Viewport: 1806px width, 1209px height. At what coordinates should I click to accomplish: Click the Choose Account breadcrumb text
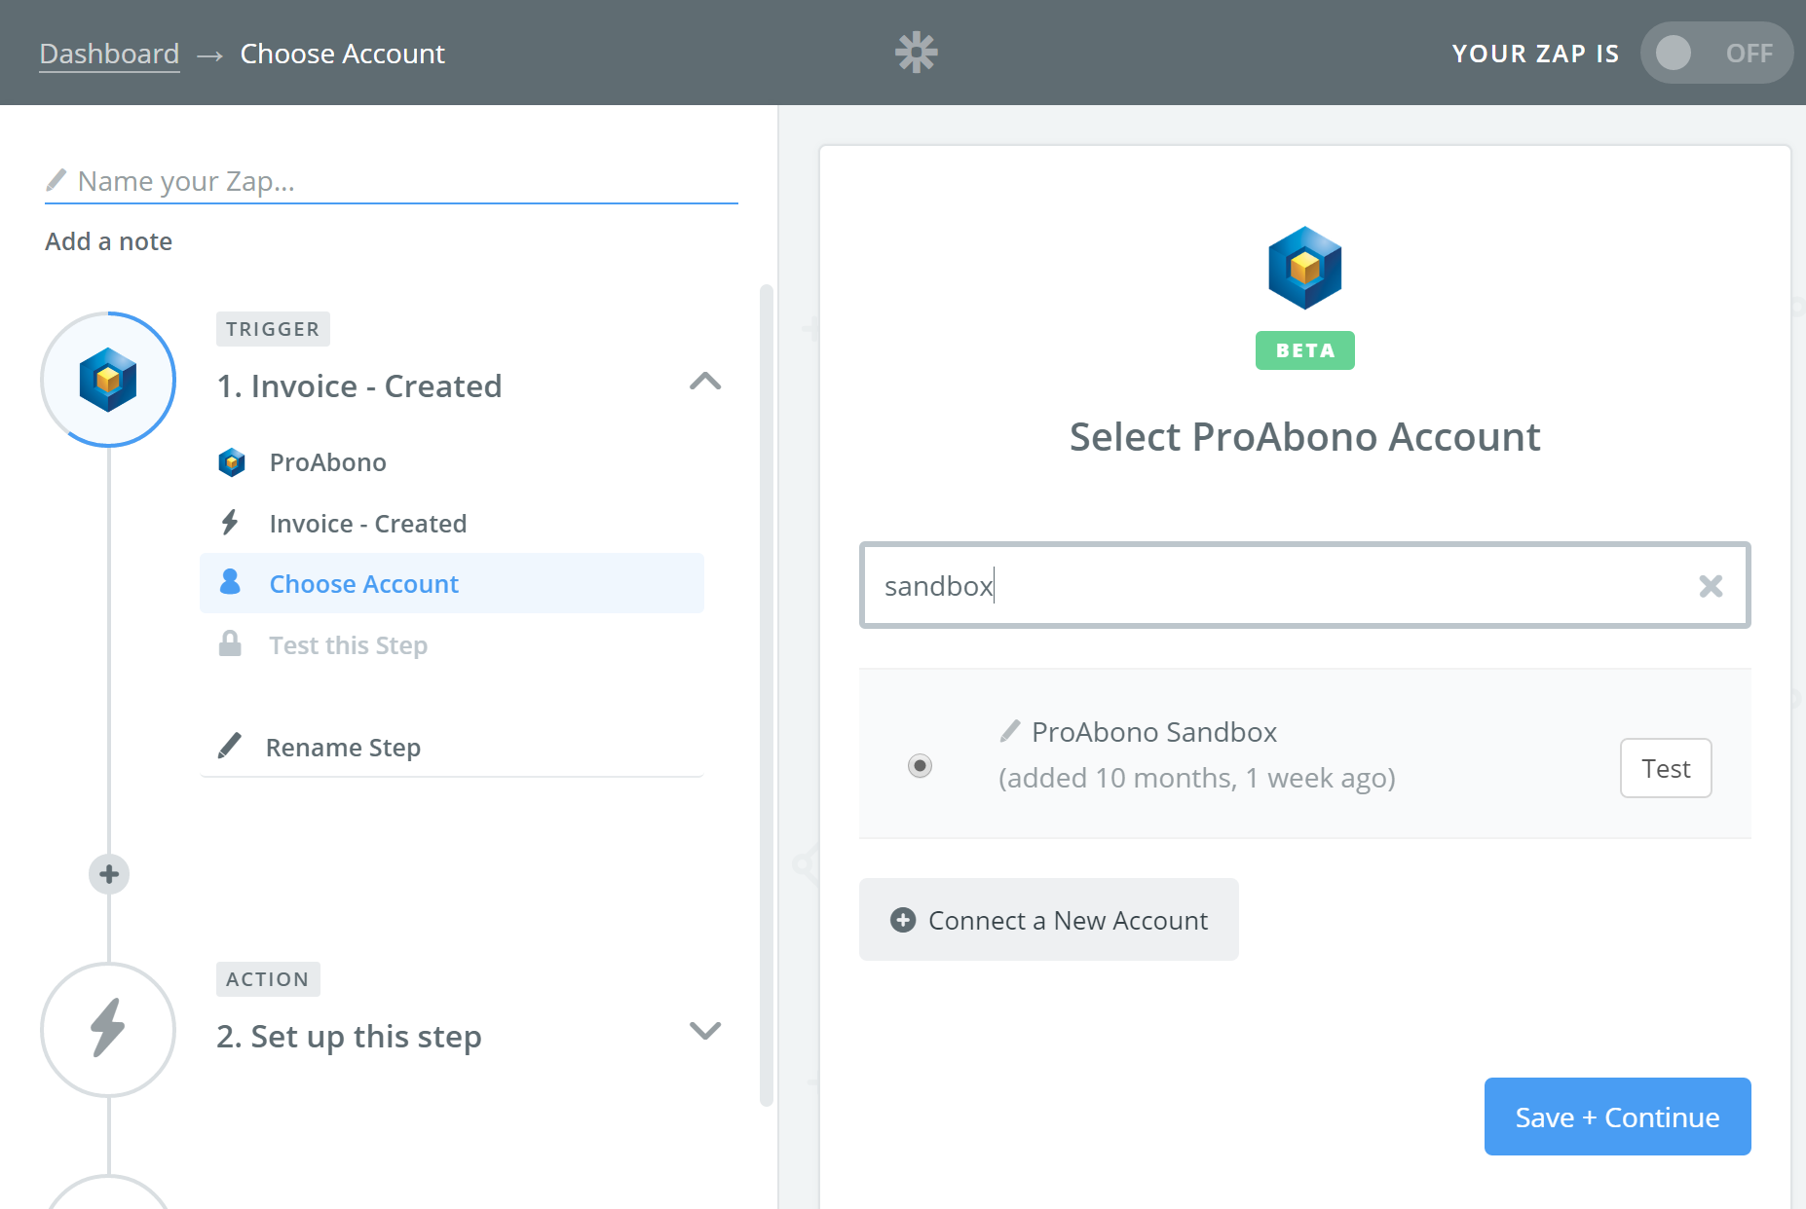342,54
